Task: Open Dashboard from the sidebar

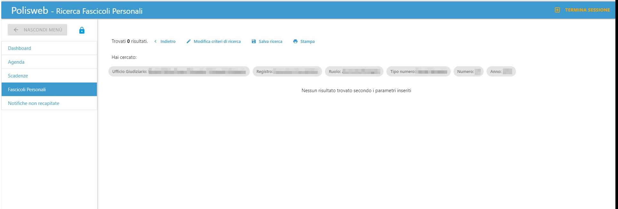Action: point(20,48)
